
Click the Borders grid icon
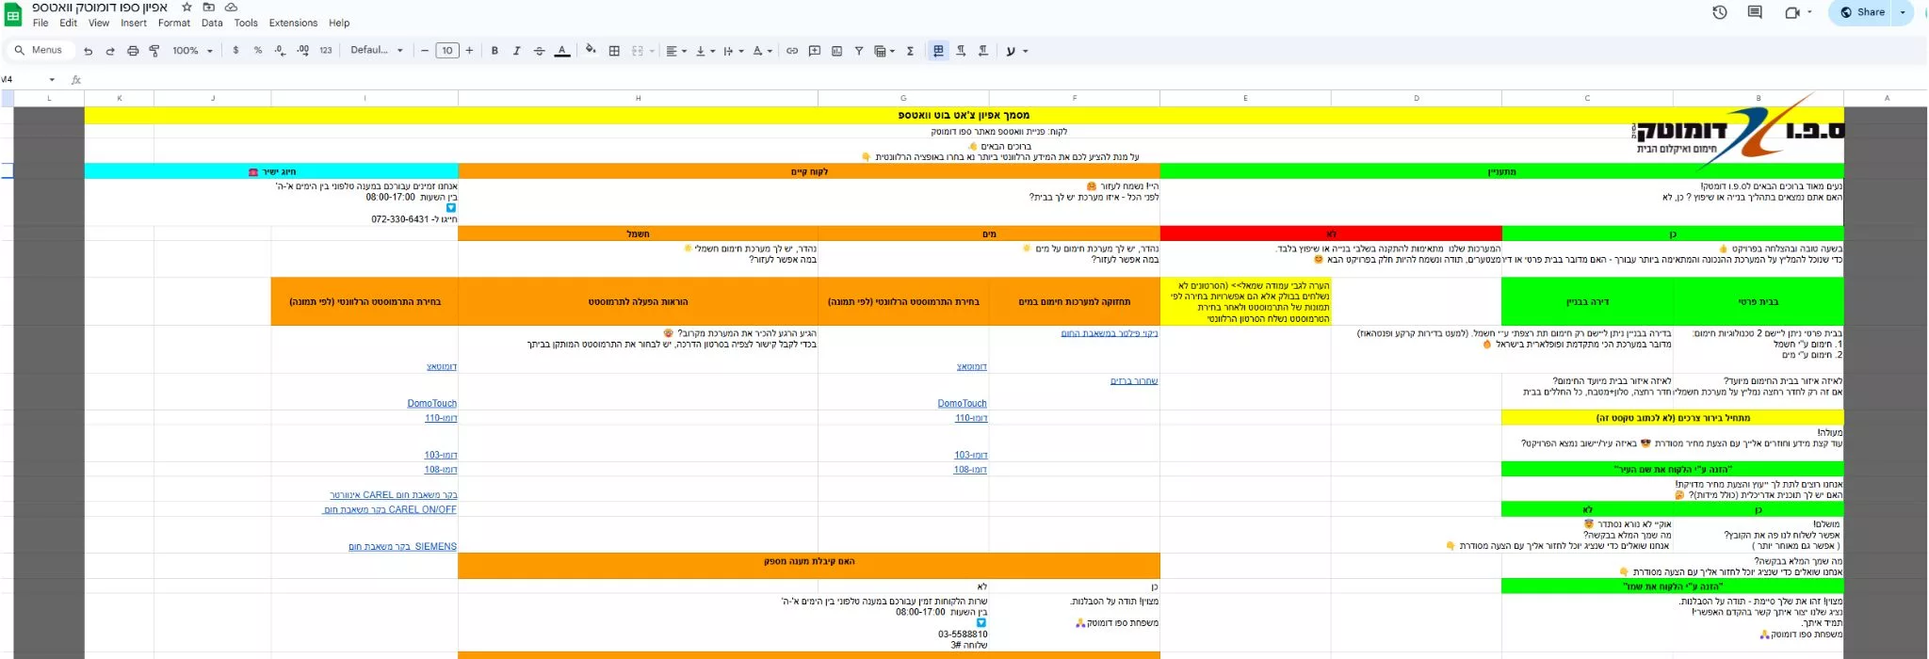[x=614, y=51]
